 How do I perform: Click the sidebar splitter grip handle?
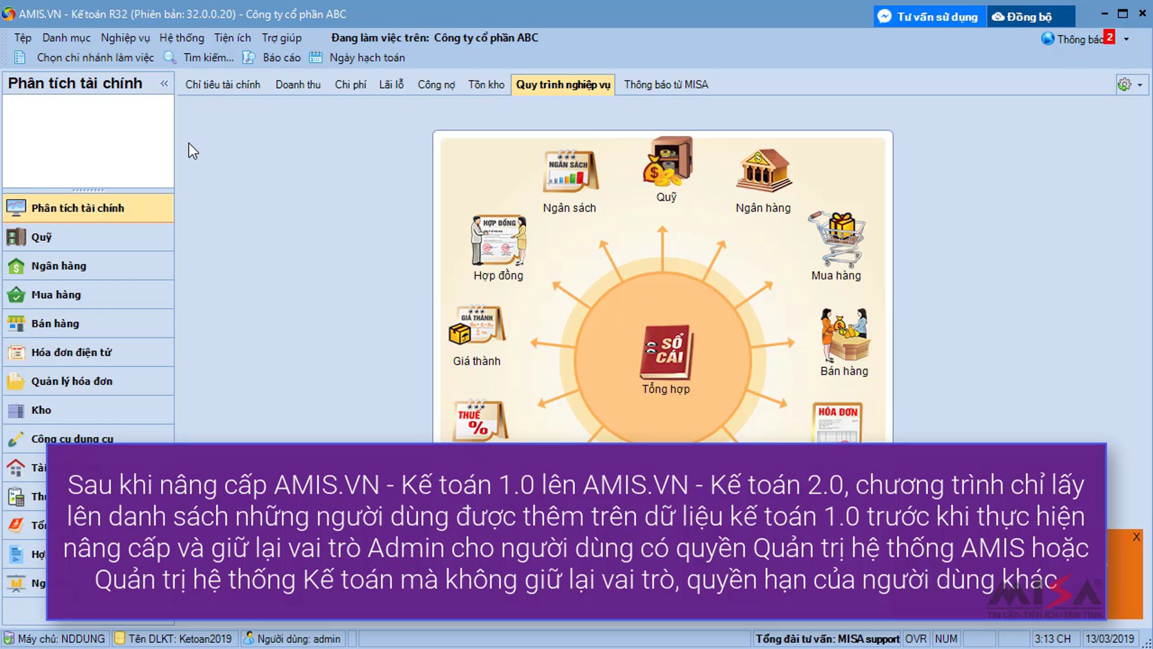[88, 190]
